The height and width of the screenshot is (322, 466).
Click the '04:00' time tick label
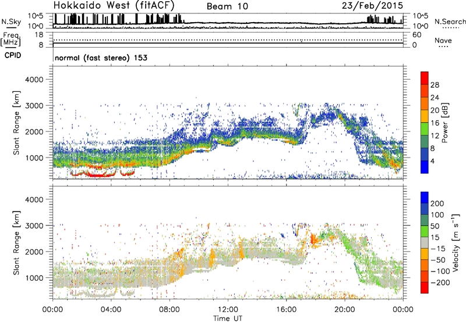(111, 310)
